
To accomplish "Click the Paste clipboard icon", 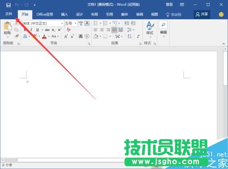I will (x=7, y=26).
